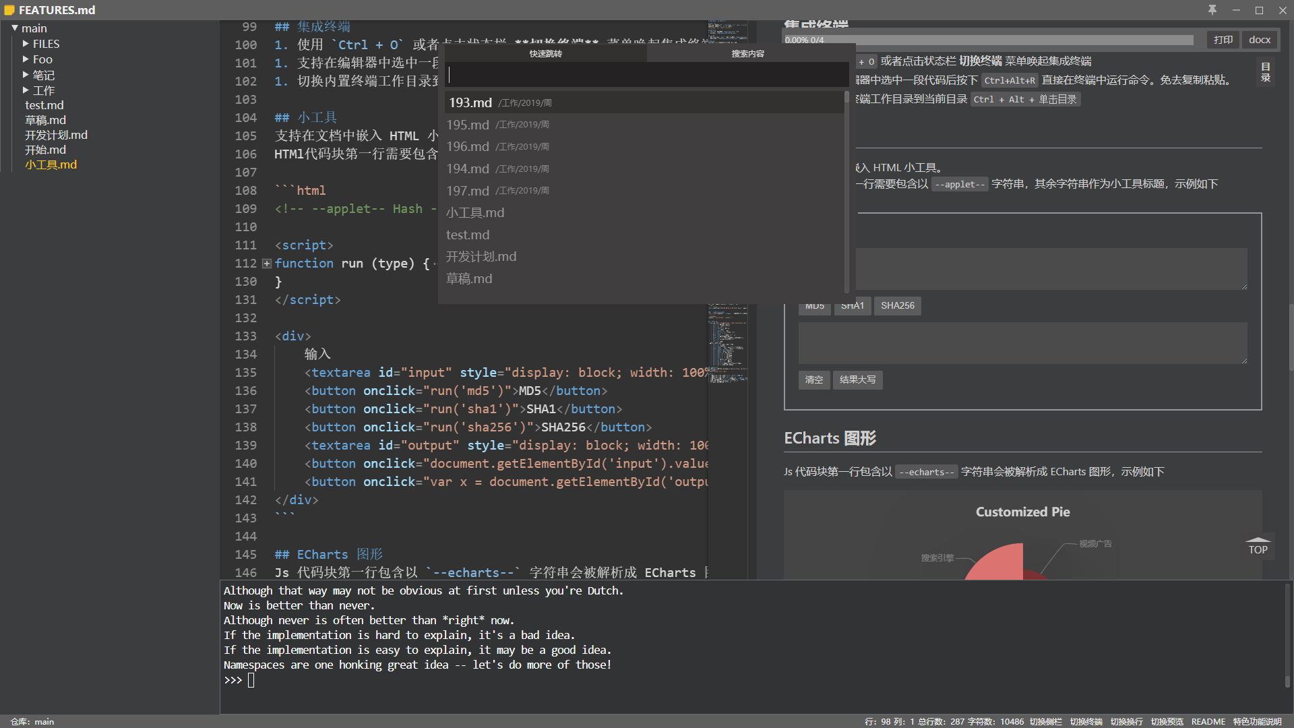Click the 清空 clear button
1294x728 pixels.
813,380
